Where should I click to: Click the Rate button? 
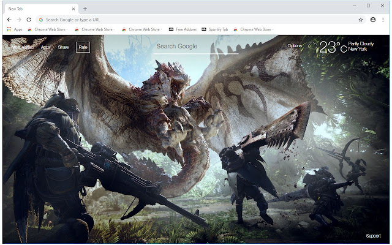[x=83, y=47]
